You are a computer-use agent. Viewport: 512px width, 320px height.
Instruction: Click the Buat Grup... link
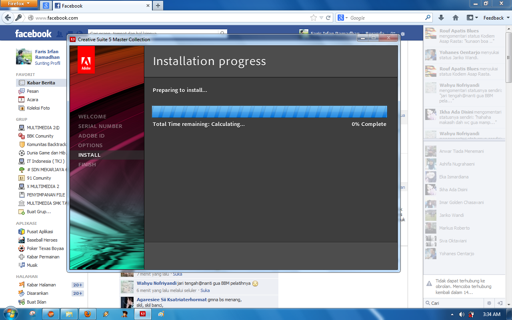[x=39, y=212]
